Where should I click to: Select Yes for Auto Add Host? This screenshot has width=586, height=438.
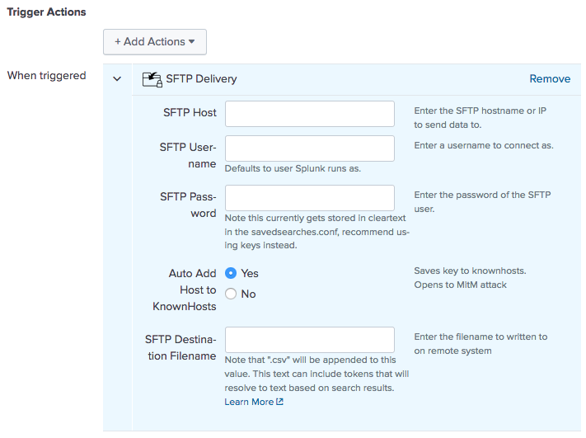coord(231,273)
